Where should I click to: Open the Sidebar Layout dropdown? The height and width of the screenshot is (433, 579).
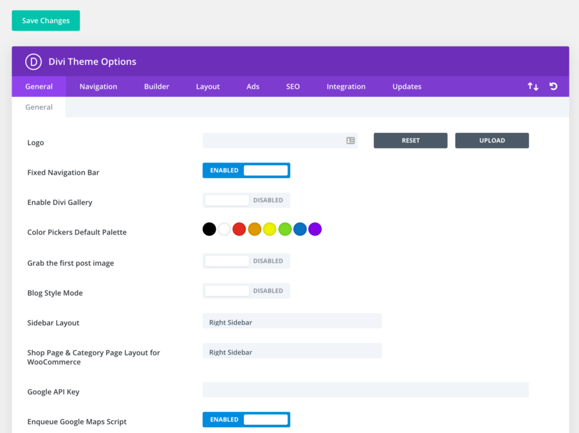pos(292,321)
